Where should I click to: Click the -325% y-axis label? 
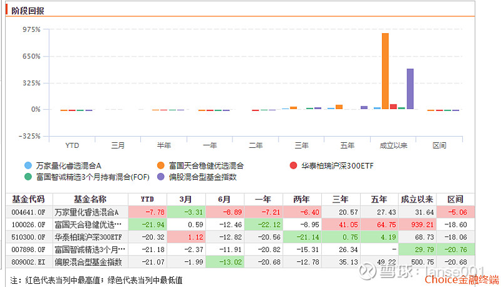point(29,136)
